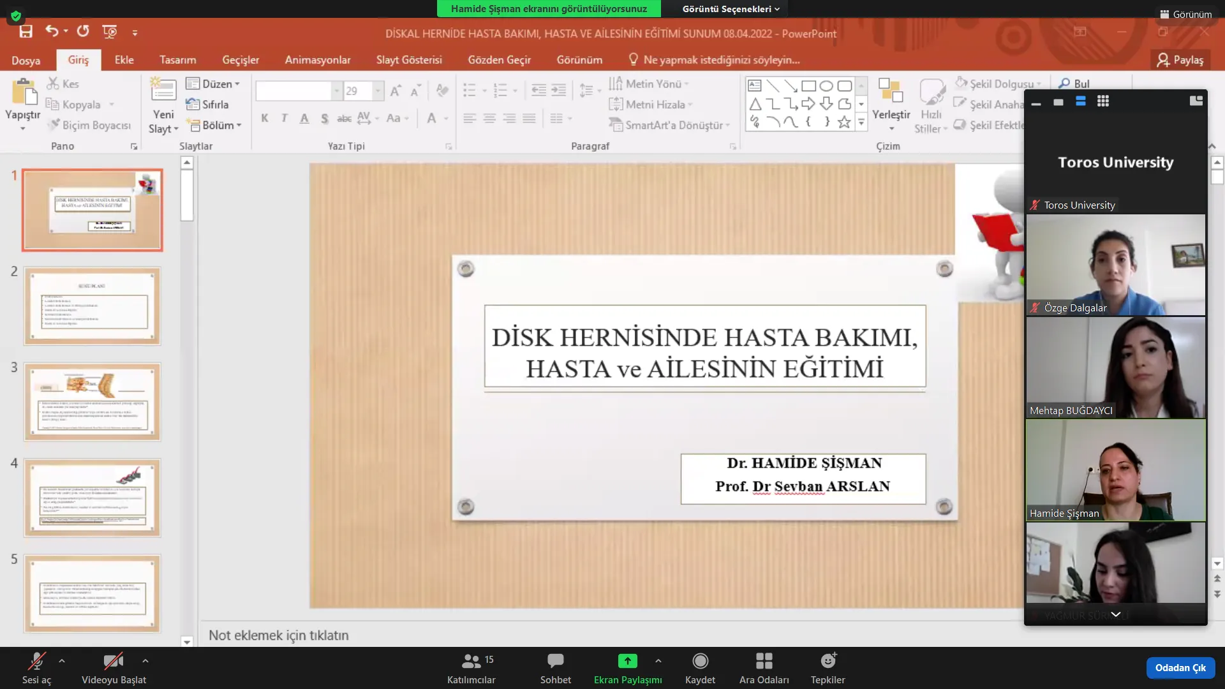Click the Zoom Kaydet record icon
The width and height of the screenshot is (1225, 689).
700,661
